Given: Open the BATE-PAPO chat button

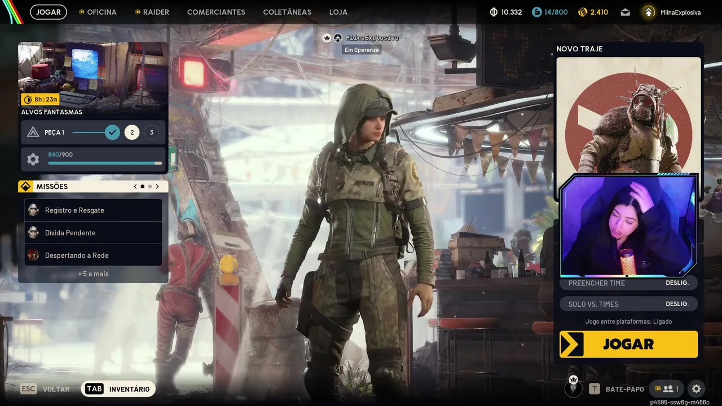Looking at the screenshot, I should pos(617,389).
